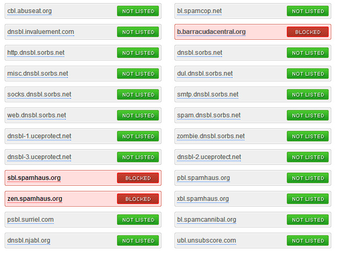Click the b.barracudacentral.org link
This screenshot has height=253, width=337.
click(x=211, y=32)
